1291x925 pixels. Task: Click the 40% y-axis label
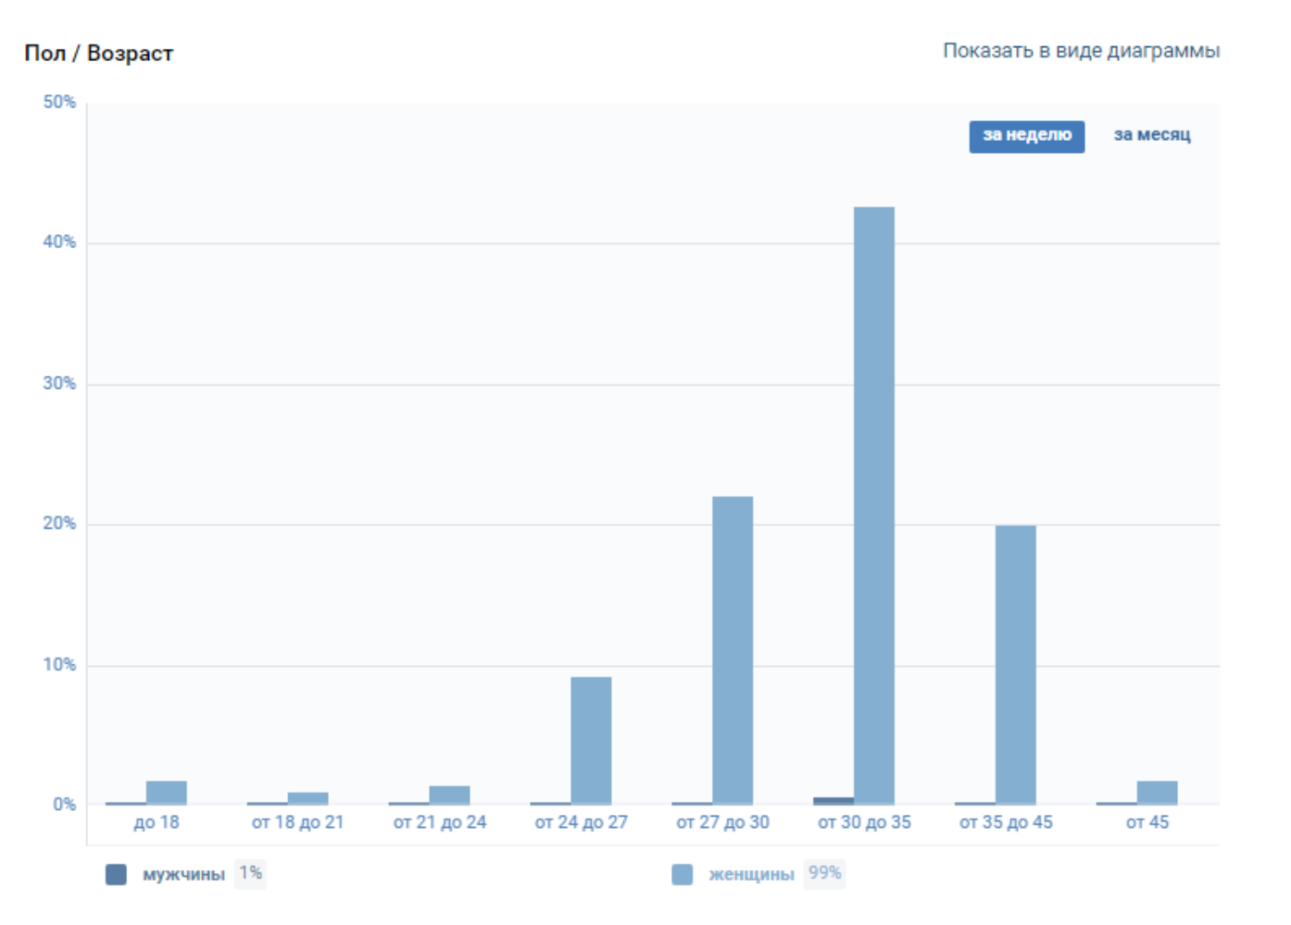pos(59,243)
